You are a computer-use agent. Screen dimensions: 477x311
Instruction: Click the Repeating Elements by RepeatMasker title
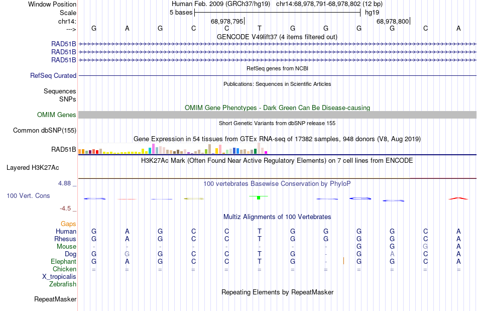click(x=277, y=292)
